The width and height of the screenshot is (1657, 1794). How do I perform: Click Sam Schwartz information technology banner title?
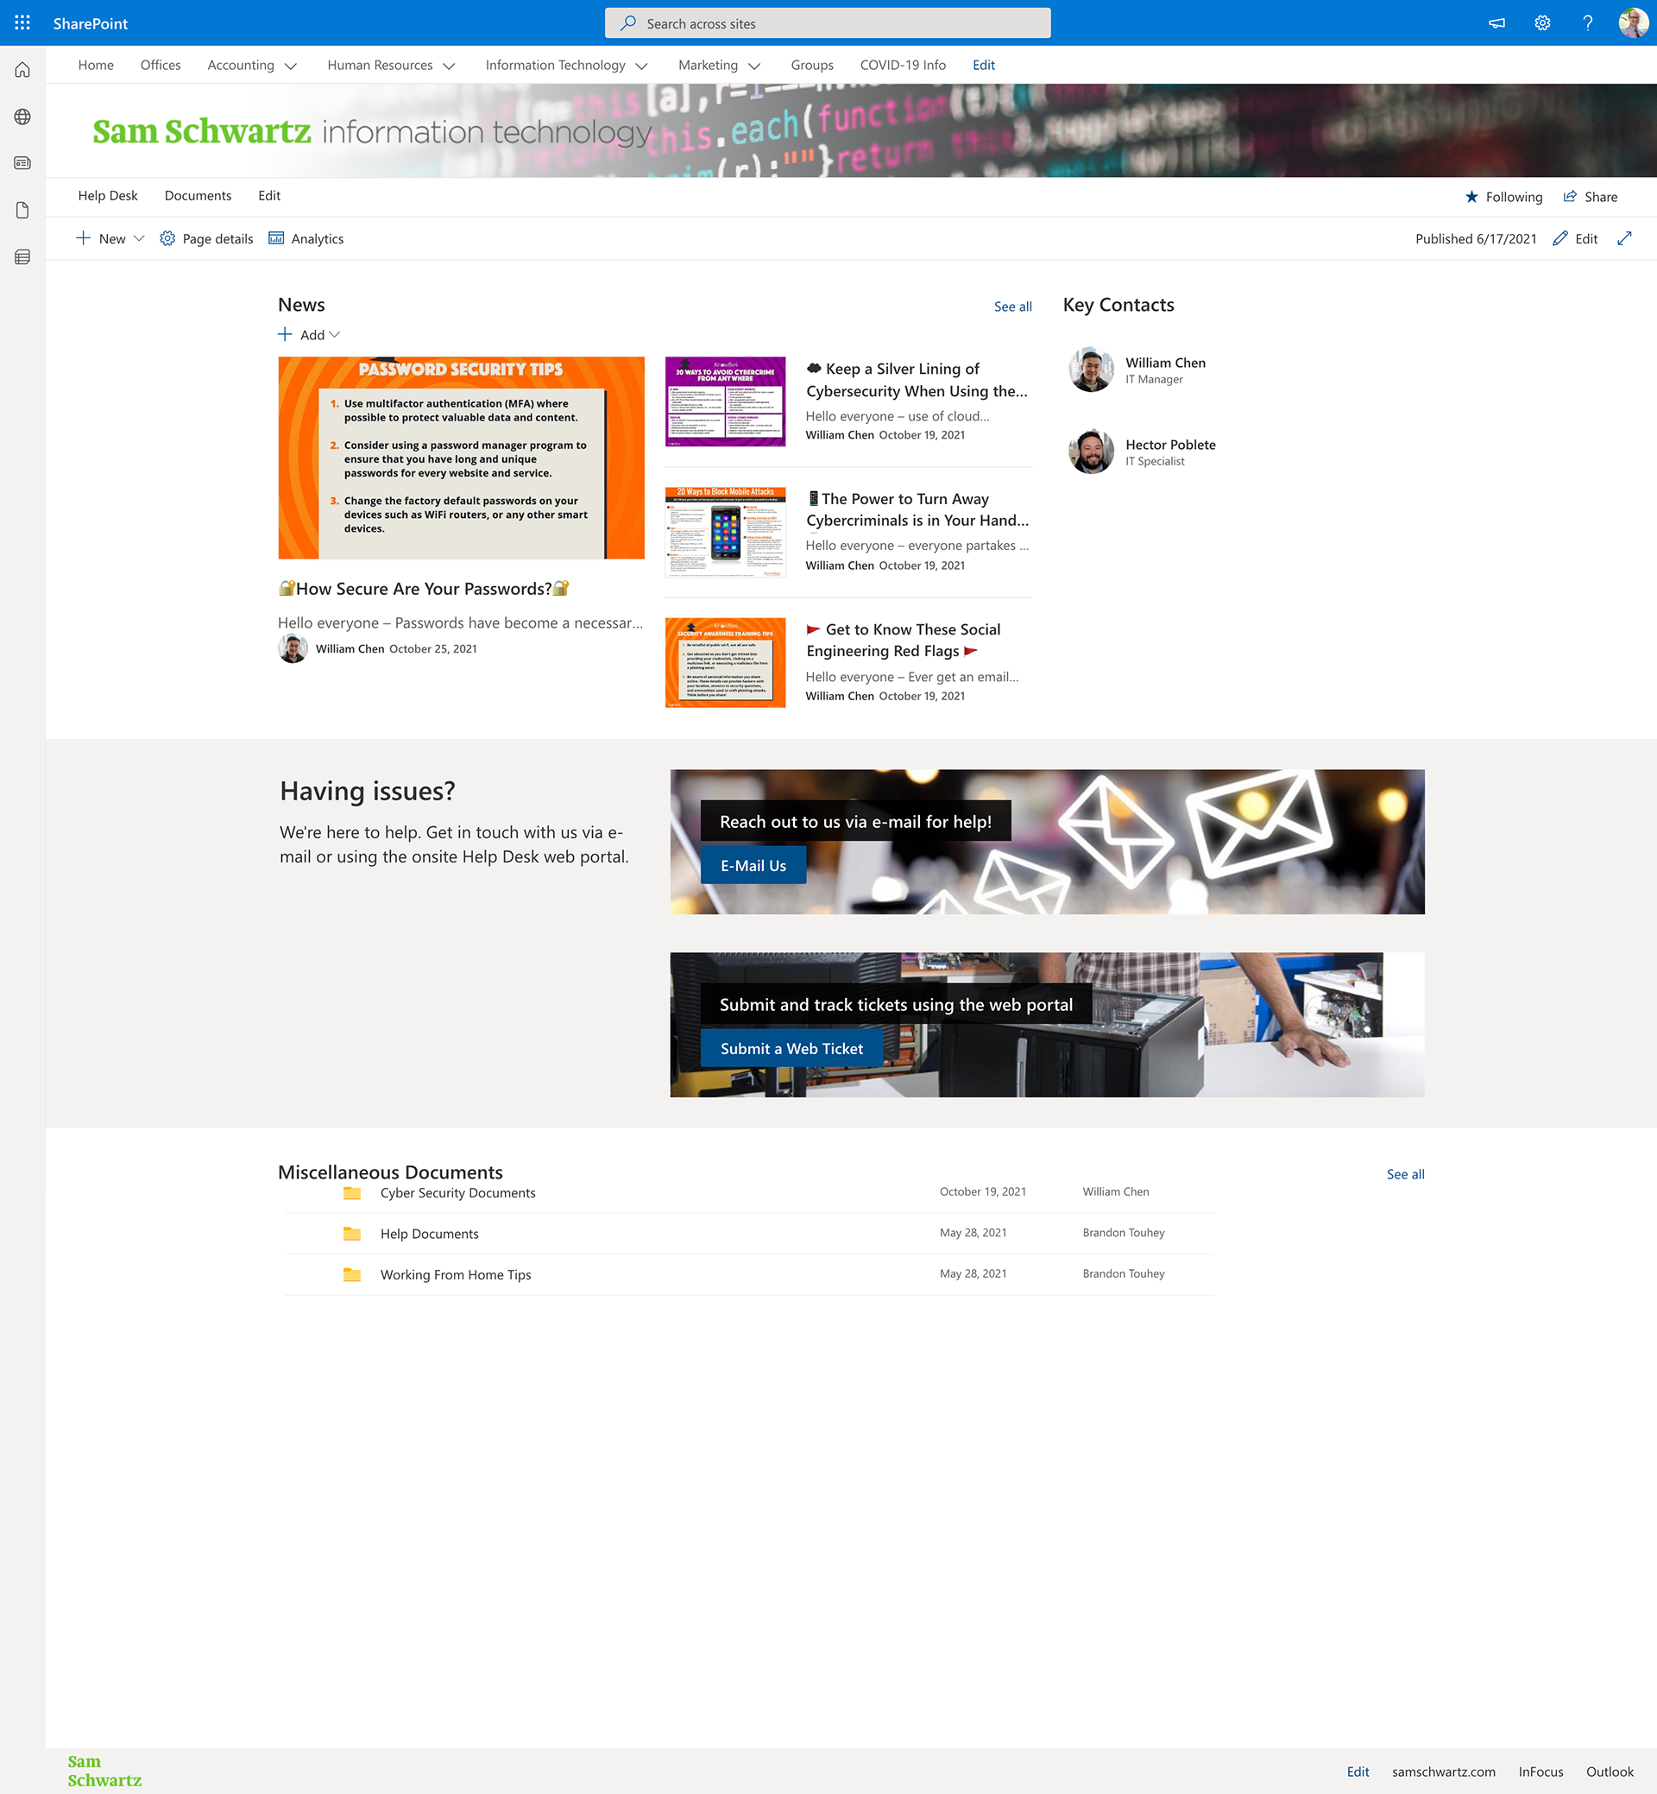click(x=372, y=132)
